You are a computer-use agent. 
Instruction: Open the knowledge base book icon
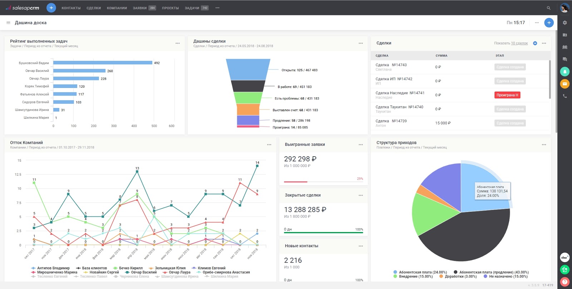coord(565,47)
